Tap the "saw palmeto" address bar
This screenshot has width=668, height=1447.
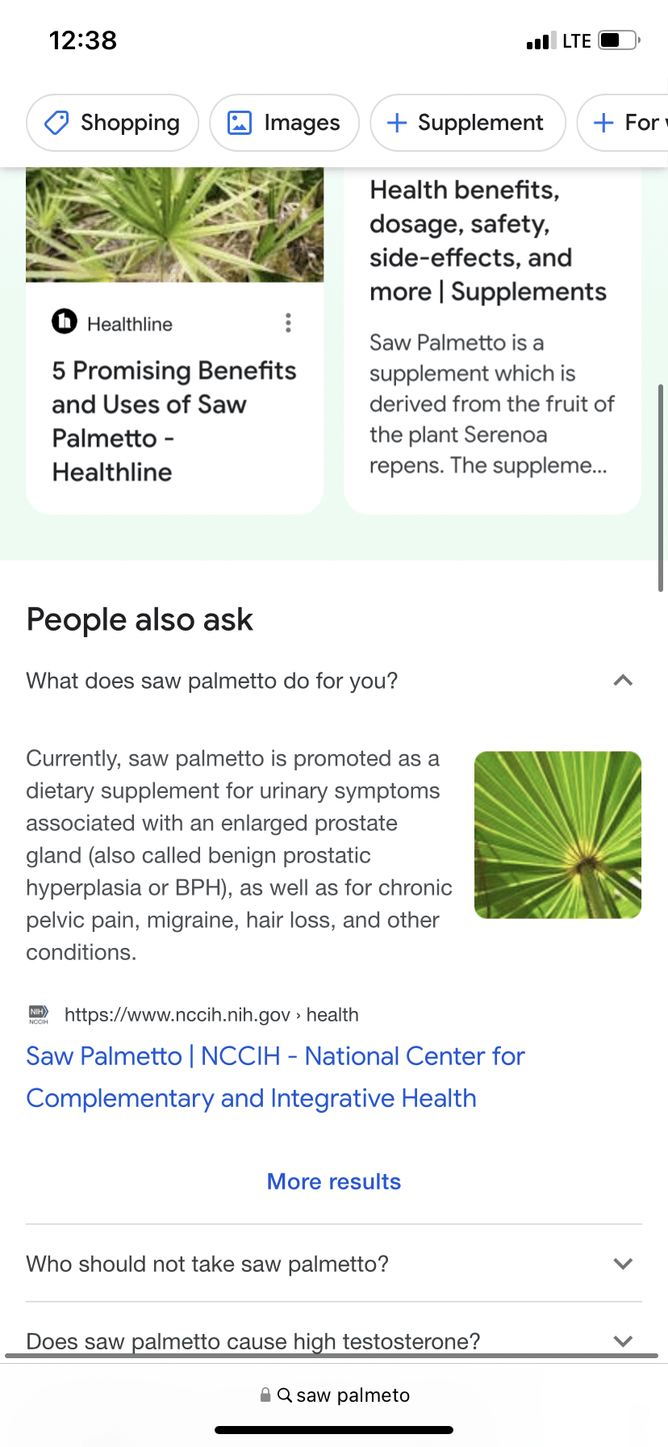(x=353, y=1395)
